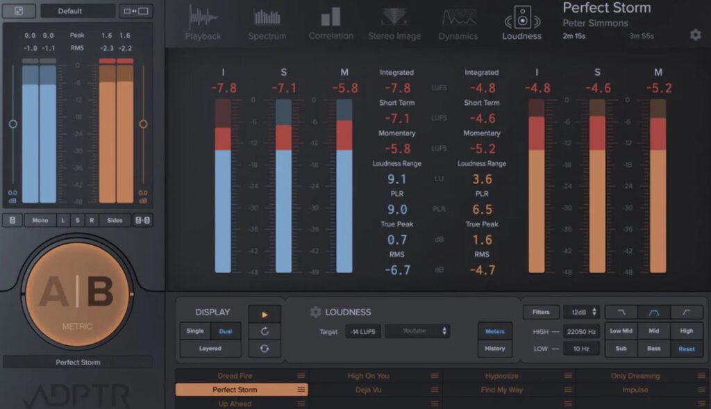Select the band-pass filter shape icon
The height and width of the screenshot is (409, 711).
[x=653, y=312]
